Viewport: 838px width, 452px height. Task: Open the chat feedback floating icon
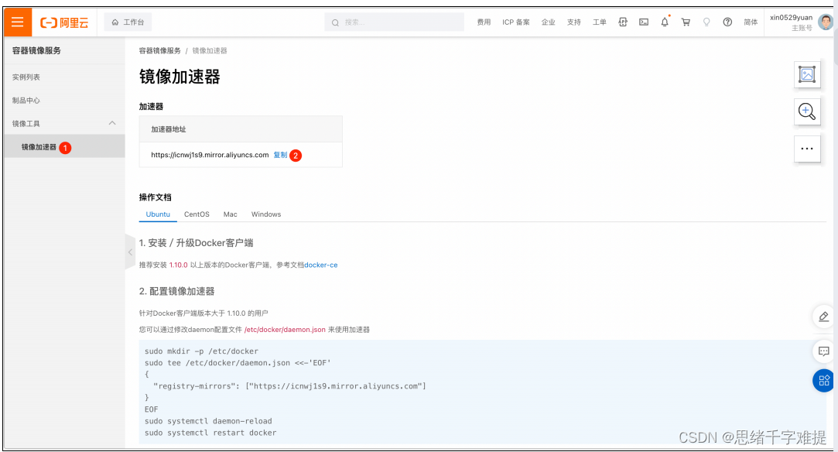click(x=823, y=351)
